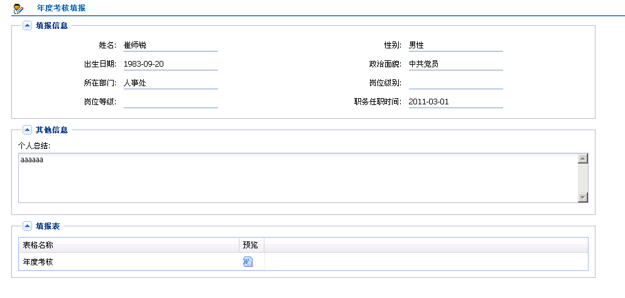Click the 个人总结 scrollbar track

point(583,178)
